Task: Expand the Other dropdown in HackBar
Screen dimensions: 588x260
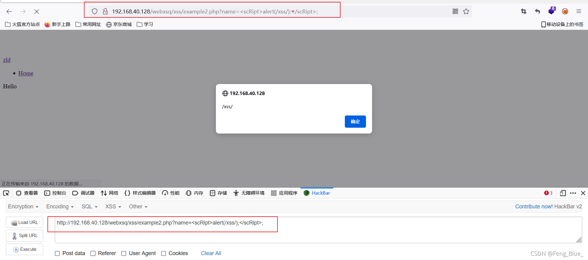Action: (138, 207)
